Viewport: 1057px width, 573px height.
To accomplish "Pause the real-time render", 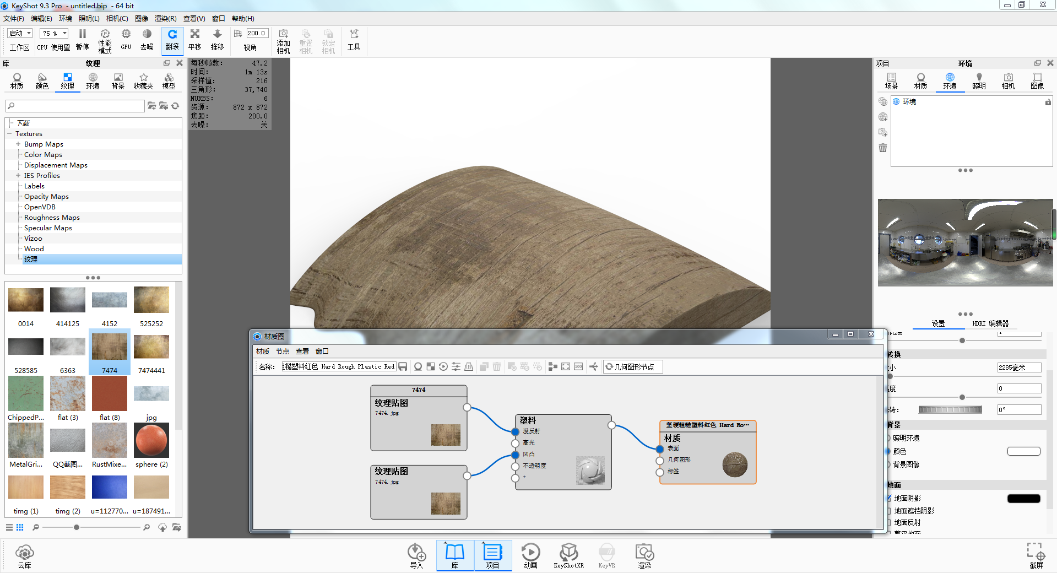I will click(83, 40).
